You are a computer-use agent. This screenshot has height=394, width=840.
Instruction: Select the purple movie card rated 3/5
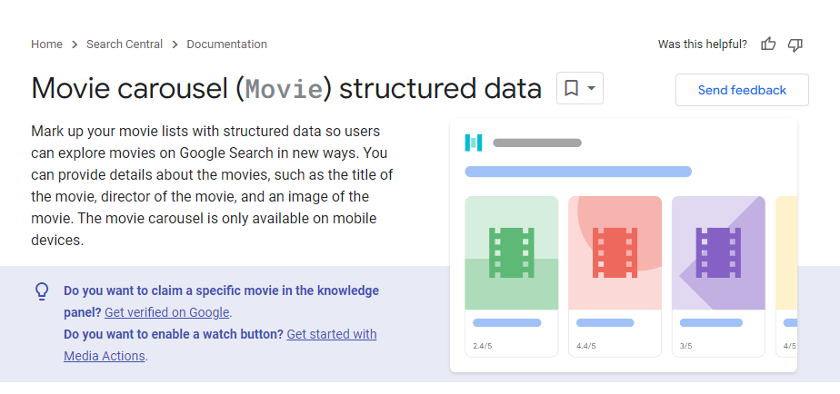pos(718,276)
